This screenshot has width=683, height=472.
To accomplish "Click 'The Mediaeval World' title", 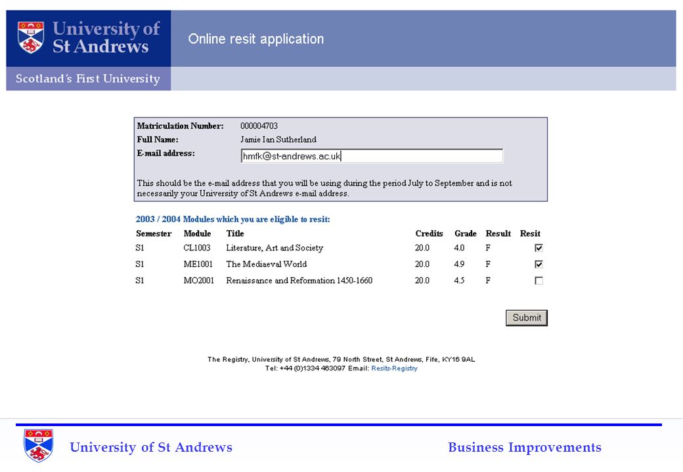I will (267, 264).
